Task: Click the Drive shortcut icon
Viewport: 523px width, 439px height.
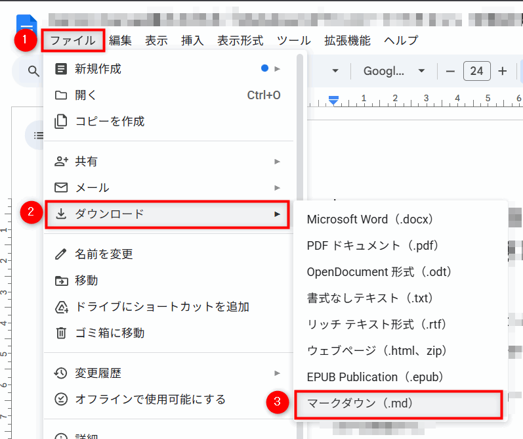Action: (61, 307)
